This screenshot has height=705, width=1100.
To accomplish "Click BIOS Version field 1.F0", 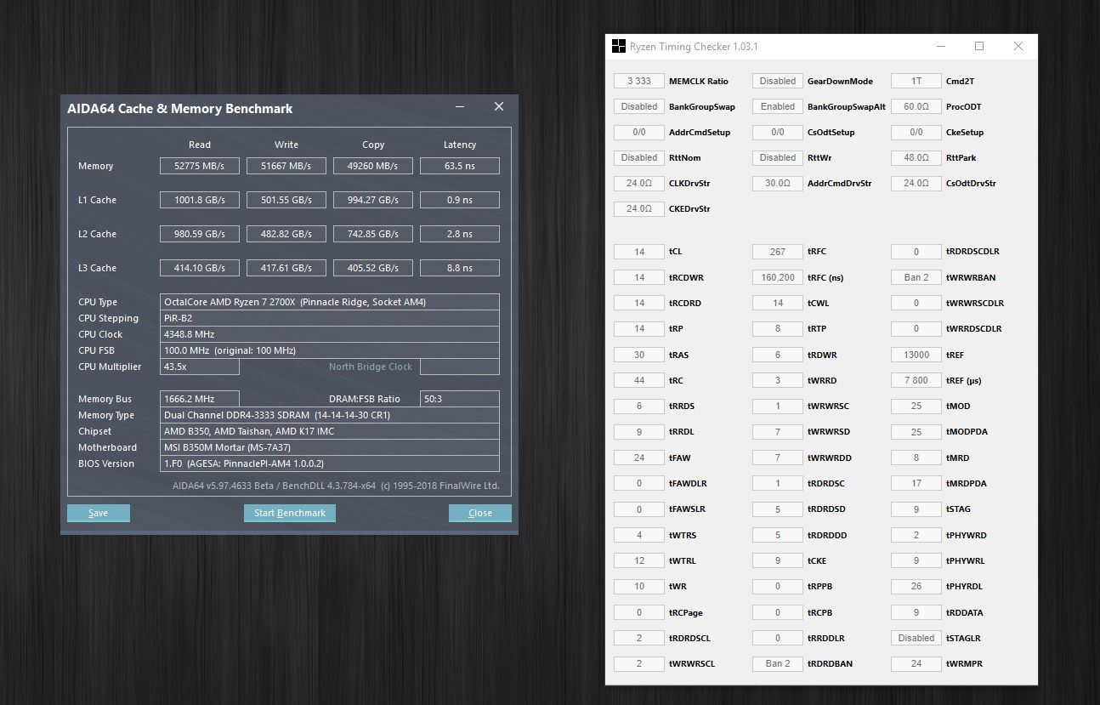I will [x=330, y=463].
